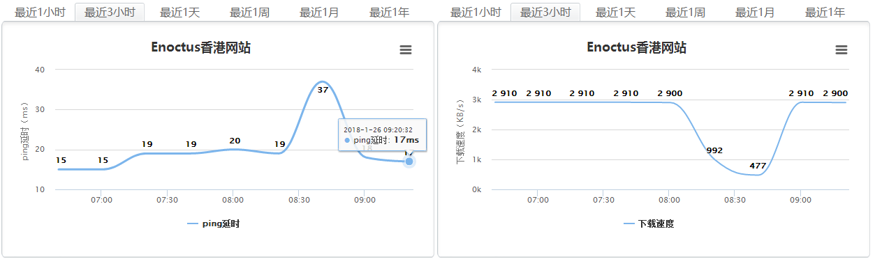Open the download chart hamburger menu
The image size is (875, 259).
pos(841,49)
